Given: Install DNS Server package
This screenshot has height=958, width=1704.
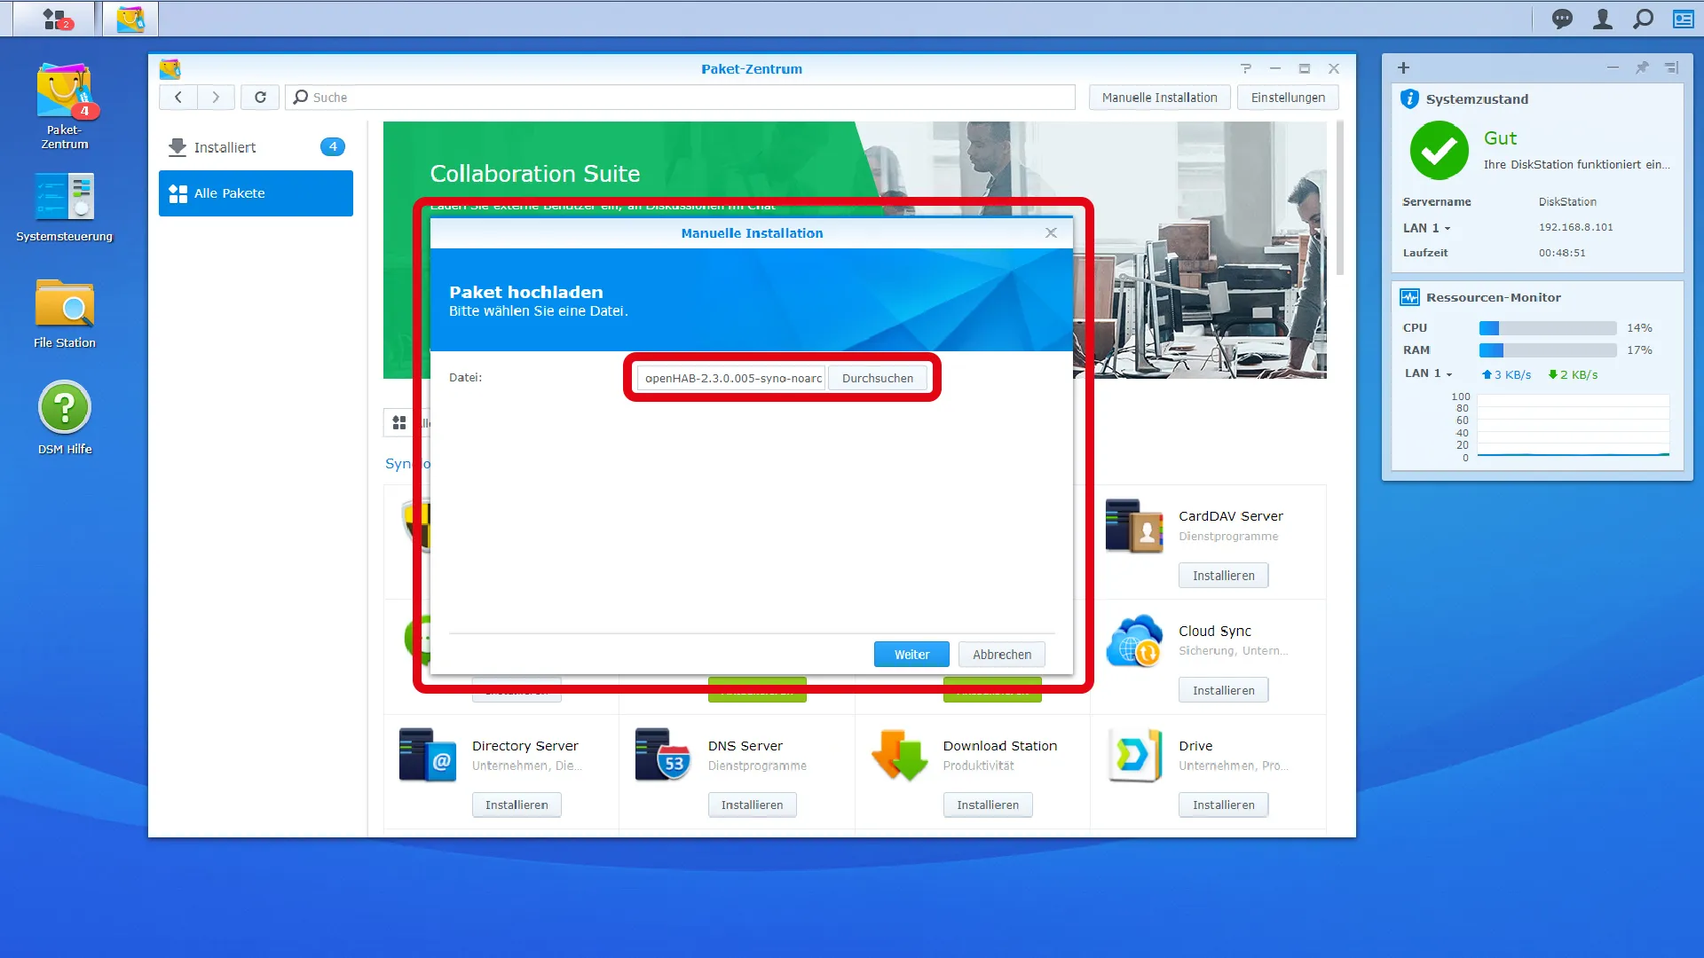Looking at the screenshot, I should (x=752, y=805).
